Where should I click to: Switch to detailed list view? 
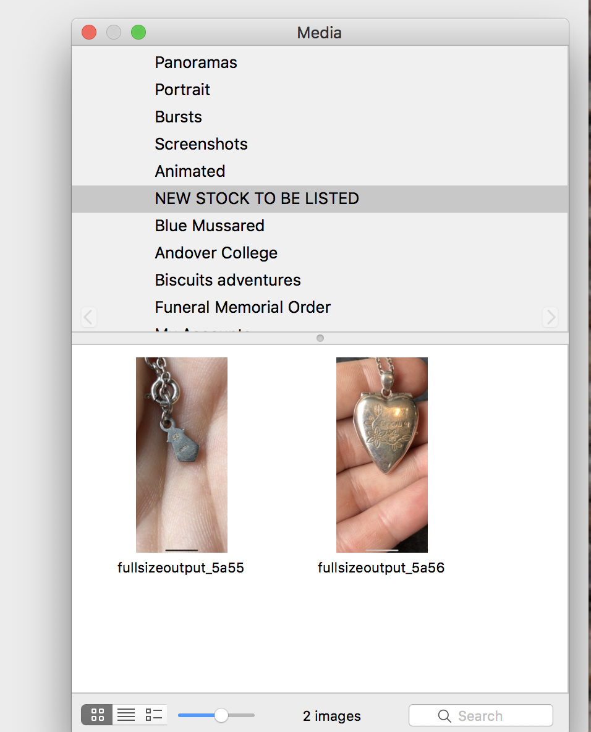coord(153,715)
